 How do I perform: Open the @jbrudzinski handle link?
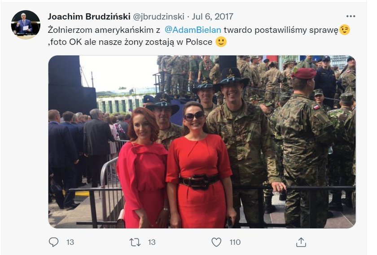point(159,17)
